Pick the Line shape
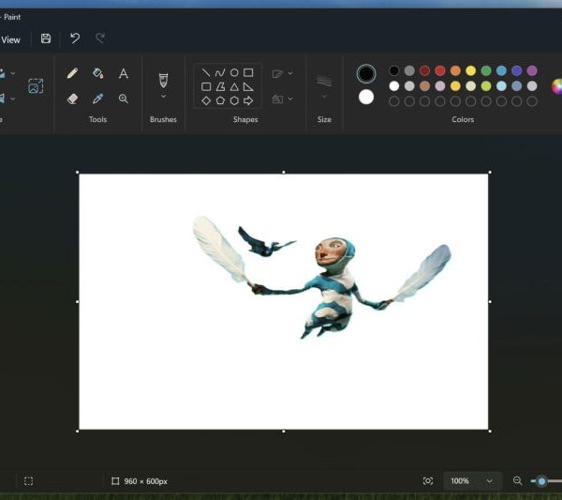 pyautogui.click(x=206, y=73)
